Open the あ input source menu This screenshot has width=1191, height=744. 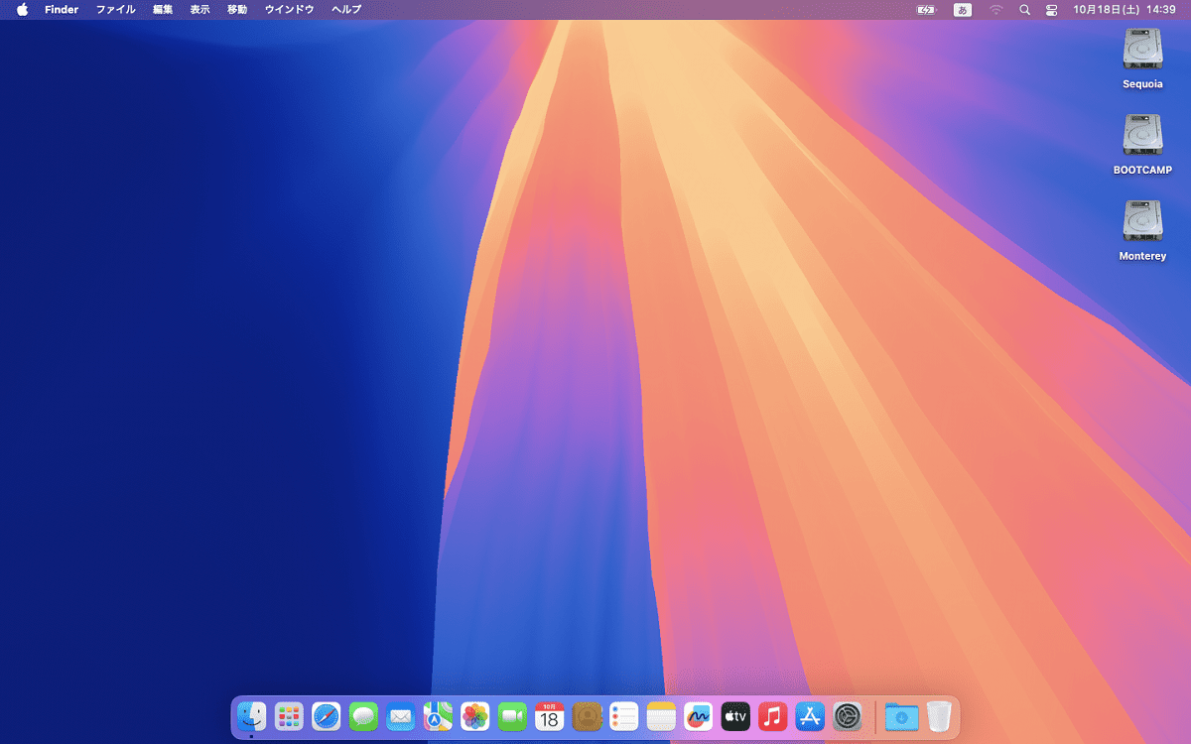963,9
